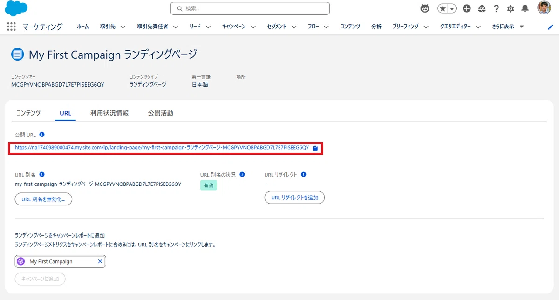Expand the さらに表示 more menu
The height and width of the screenshot is (300, 559).
click(x=508, y=27)
